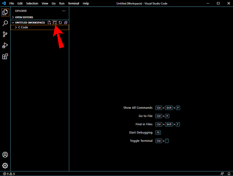
Task: Open the Run and Debug view
Action: click(x=5, y=45)
